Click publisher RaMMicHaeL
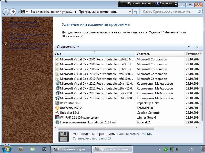This screenshot has height=153, width=205. tap(146, 108)
